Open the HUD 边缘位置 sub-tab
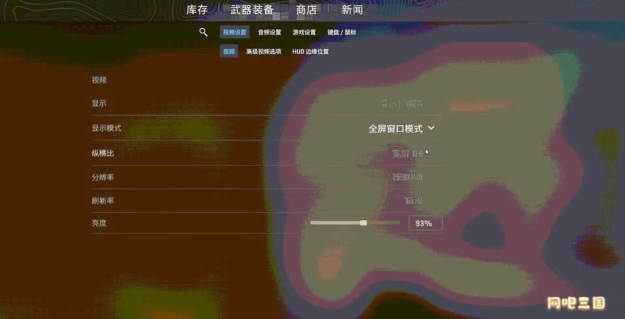 pyautogui.click(x=311, y=52)
